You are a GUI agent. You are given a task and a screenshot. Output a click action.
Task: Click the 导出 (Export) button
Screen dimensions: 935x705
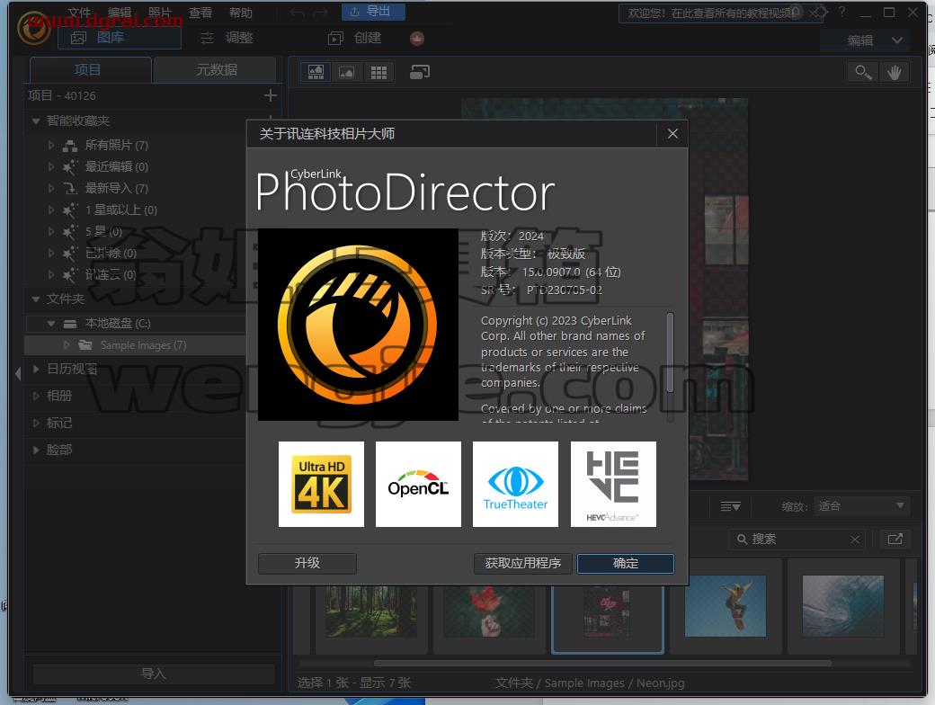click(373, 12)
